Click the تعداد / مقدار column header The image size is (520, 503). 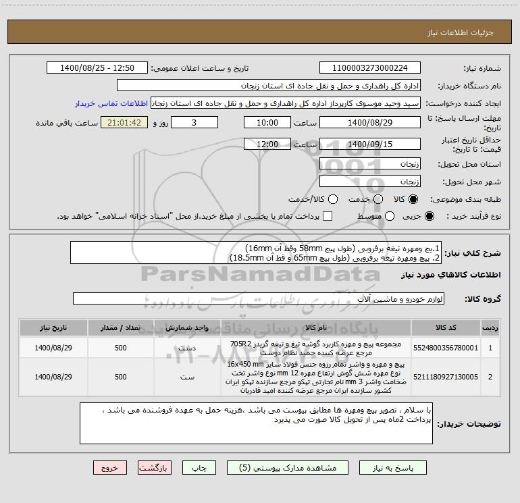121,327
